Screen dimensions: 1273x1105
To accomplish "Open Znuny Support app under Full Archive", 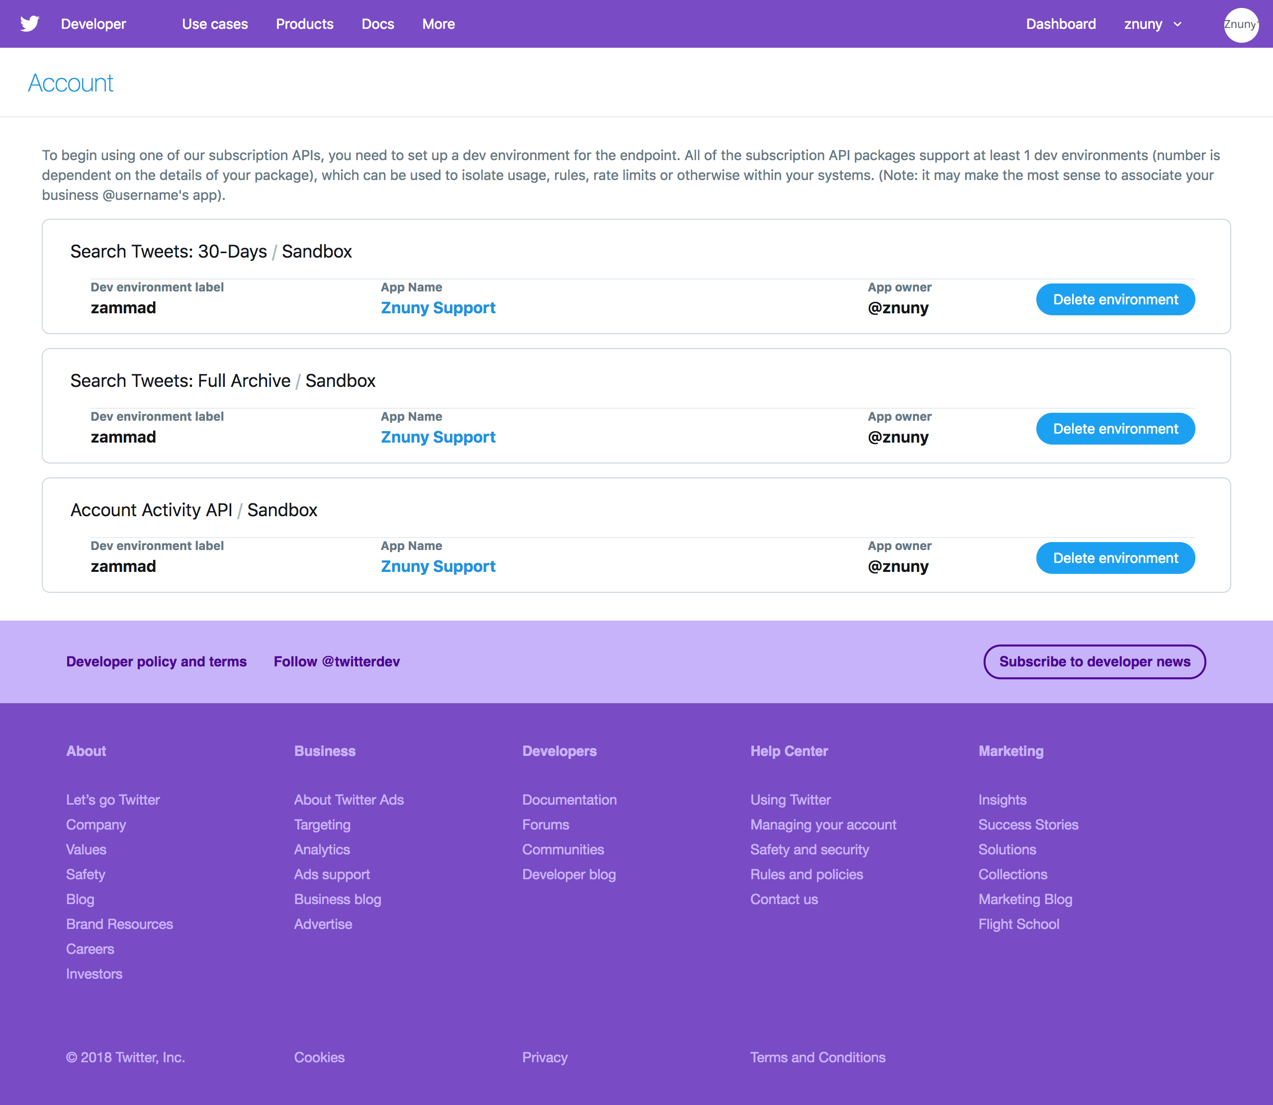I will click(438, 437).
